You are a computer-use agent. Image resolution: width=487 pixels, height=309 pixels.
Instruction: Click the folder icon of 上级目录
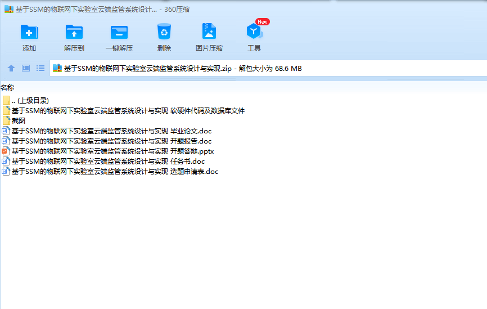[6, 100]
